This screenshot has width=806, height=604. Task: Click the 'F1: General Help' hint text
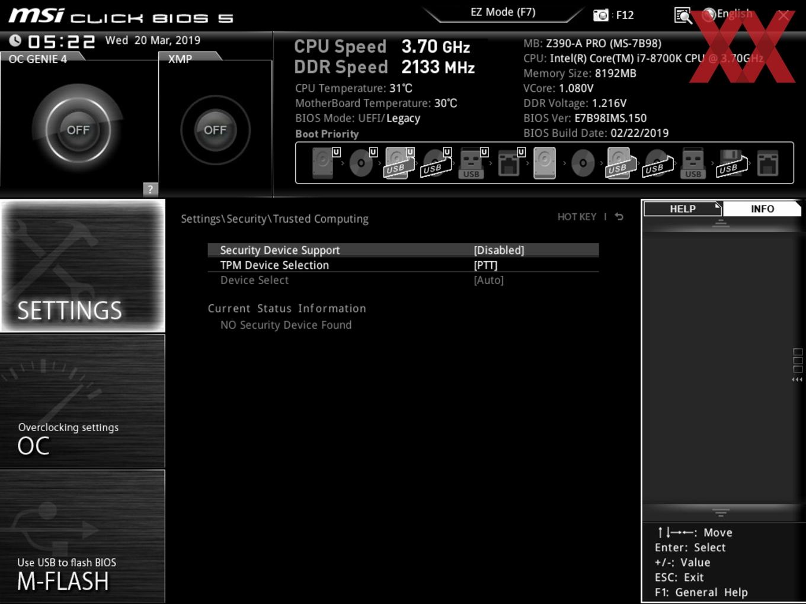(x=701, y=592)
